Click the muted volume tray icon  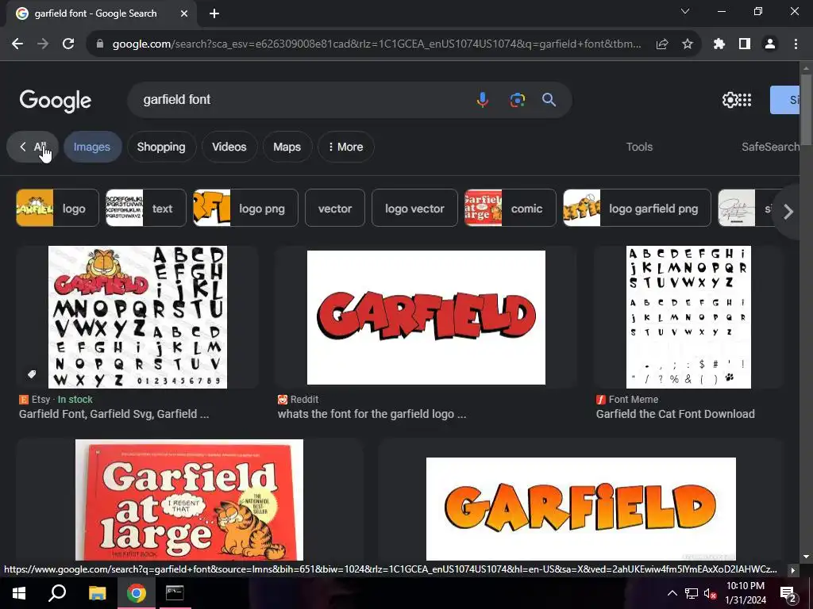point(710,593)
